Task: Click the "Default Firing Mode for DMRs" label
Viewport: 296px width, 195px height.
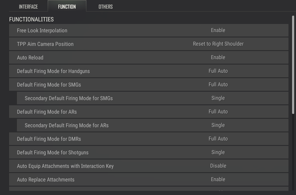Action: 49,139
